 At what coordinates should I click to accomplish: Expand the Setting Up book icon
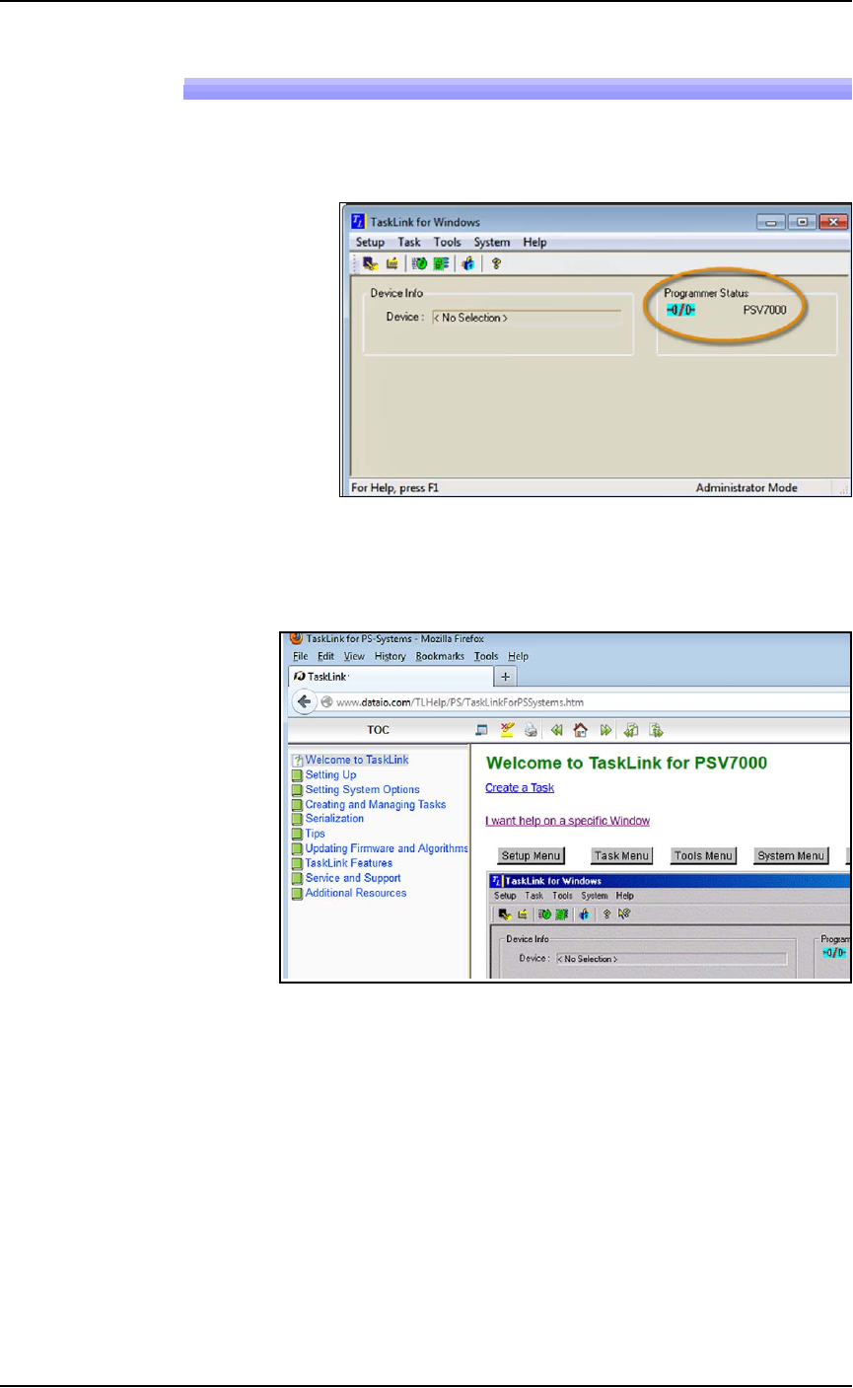point(297,775)
